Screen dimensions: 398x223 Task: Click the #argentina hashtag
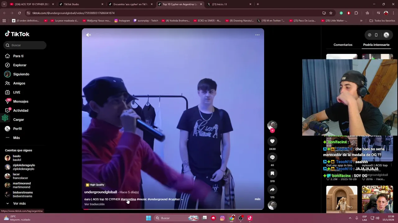point(128,199)
